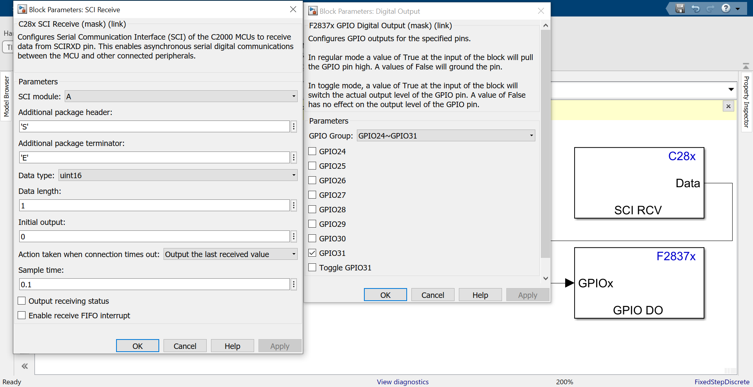Switch to the Model Browser tab
753x387 pixels.
click(6, 96)
